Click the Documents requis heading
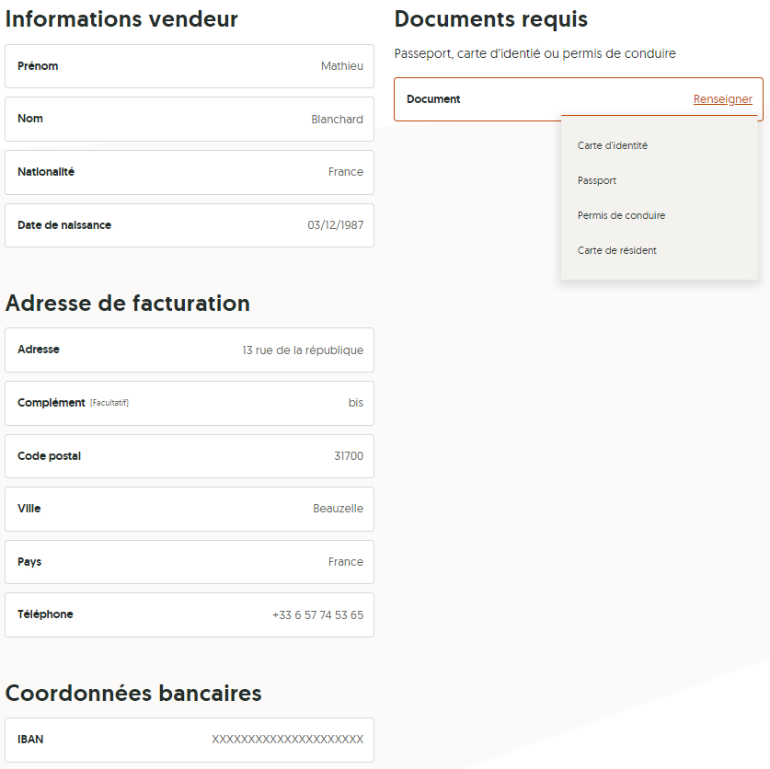 (491, 19)
